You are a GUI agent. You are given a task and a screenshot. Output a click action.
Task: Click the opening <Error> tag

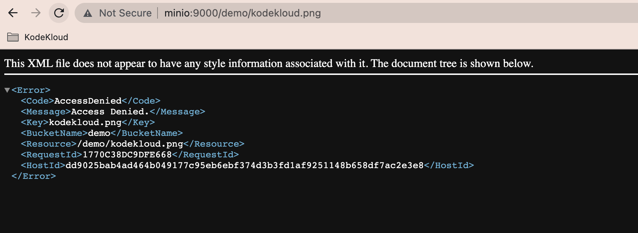point(31,90)
